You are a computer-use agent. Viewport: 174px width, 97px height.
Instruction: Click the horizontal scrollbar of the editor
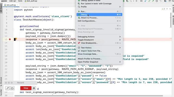click(x=89, y=96)
